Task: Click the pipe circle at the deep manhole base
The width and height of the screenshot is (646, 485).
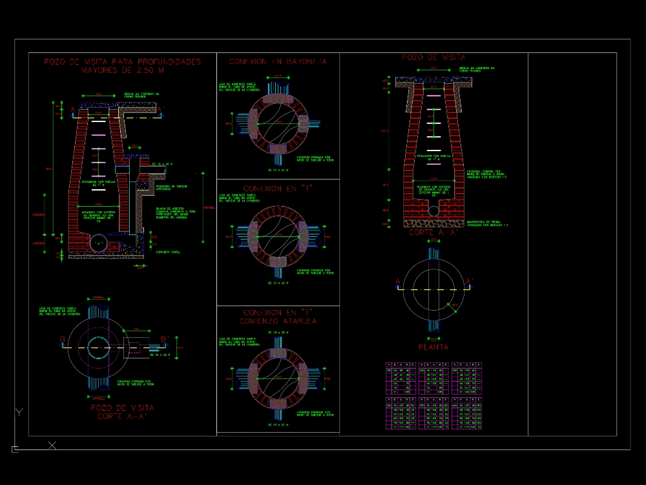Action: [97, 243]
